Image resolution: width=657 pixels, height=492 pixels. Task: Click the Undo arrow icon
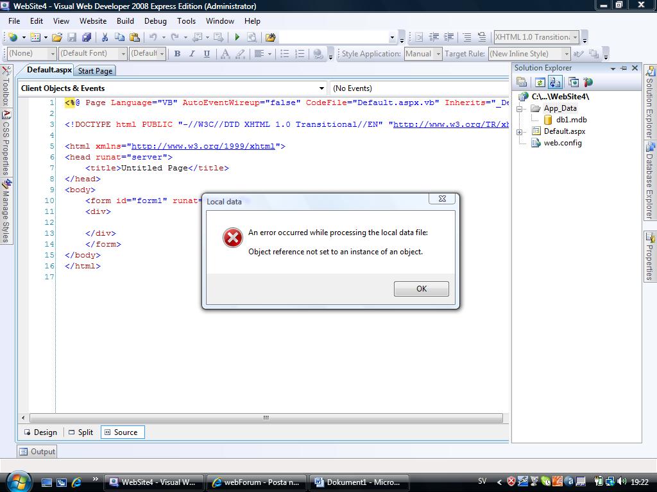(x=153, y=37)
